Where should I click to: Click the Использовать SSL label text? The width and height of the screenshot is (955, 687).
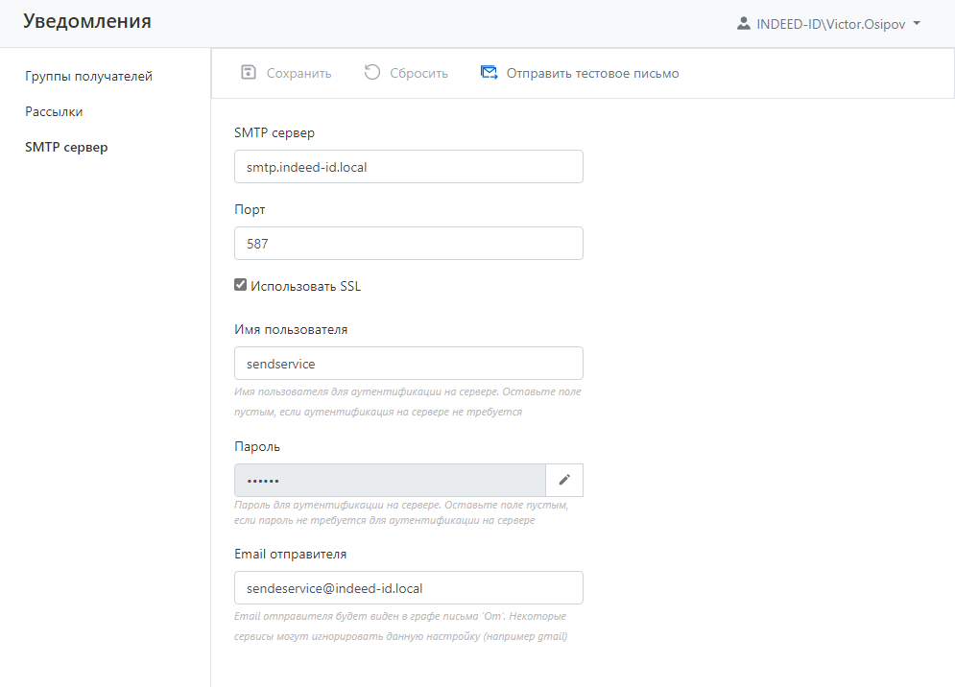click(305, 286)
